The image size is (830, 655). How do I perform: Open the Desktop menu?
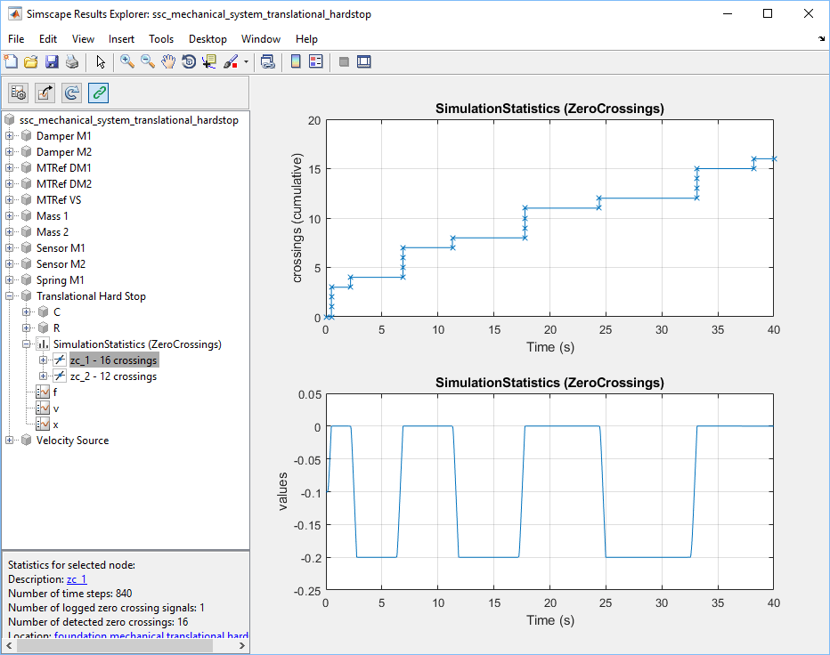(x=207, y=39)
